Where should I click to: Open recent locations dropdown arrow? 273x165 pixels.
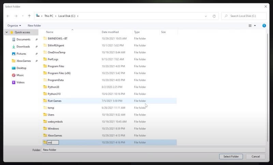tap(23, 16)
